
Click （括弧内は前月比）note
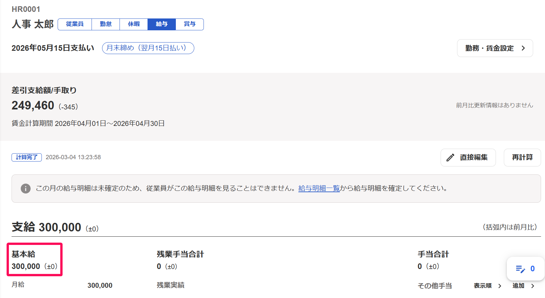pos(510,227)
